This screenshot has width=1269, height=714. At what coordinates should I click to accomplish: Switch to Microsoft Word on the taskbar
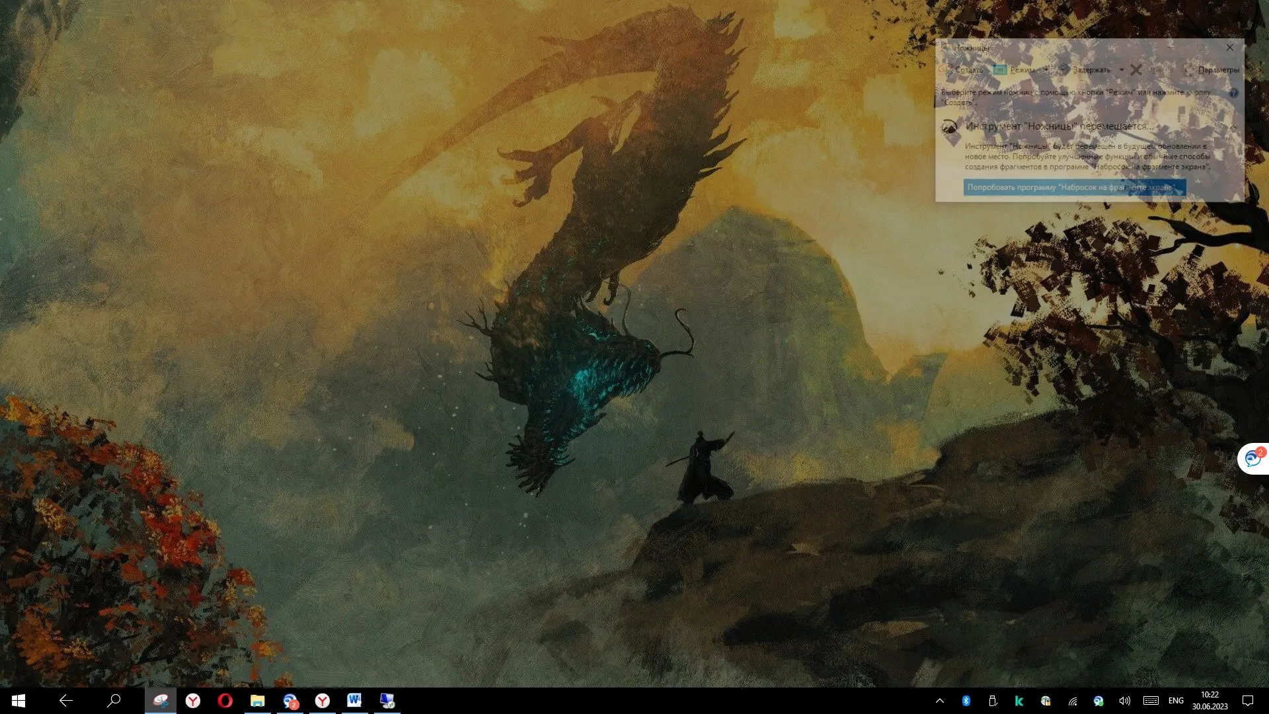coord(355,701)
